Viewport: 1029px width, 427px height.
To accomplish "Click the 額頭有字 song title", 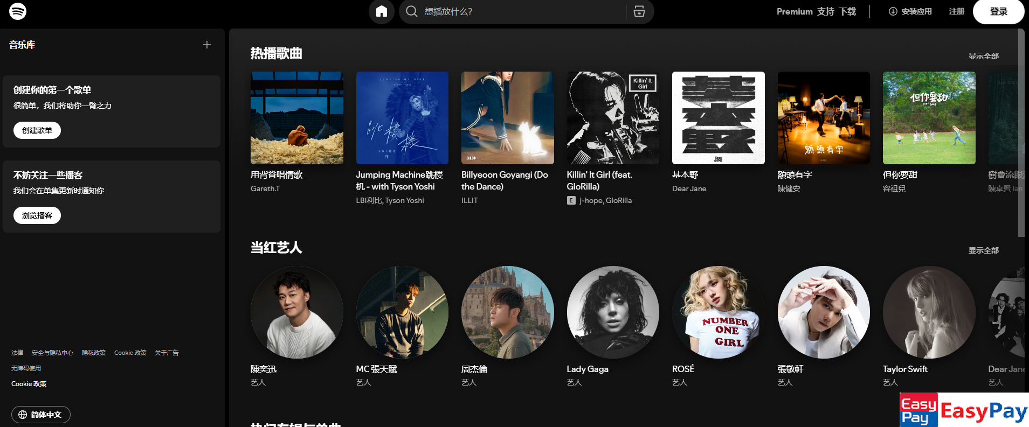I will click(795, 174).
